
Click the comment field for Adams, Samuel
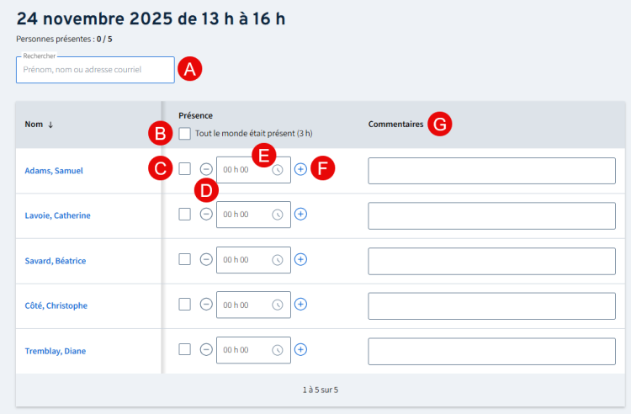[491, 170]
